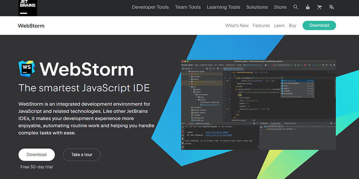Select package.json in the project tree
The width and height of the screenshot is (359, 179).
198,118
